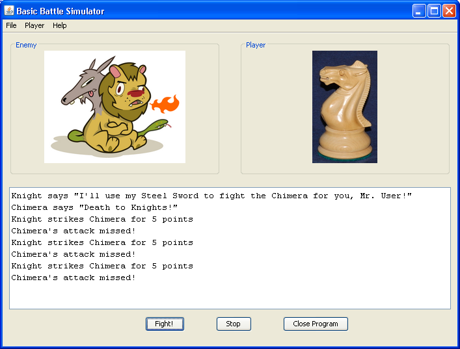Click inside the battle log text area
The height and width of the screenshot is (349, 460).
[230, 248]
